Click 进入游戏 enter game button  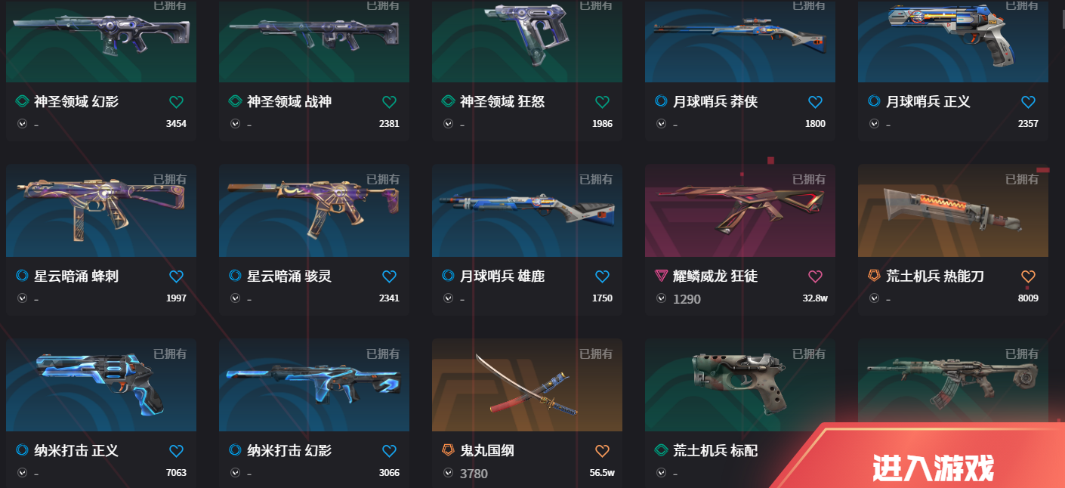pyautogui.click(x=933, y=468)
